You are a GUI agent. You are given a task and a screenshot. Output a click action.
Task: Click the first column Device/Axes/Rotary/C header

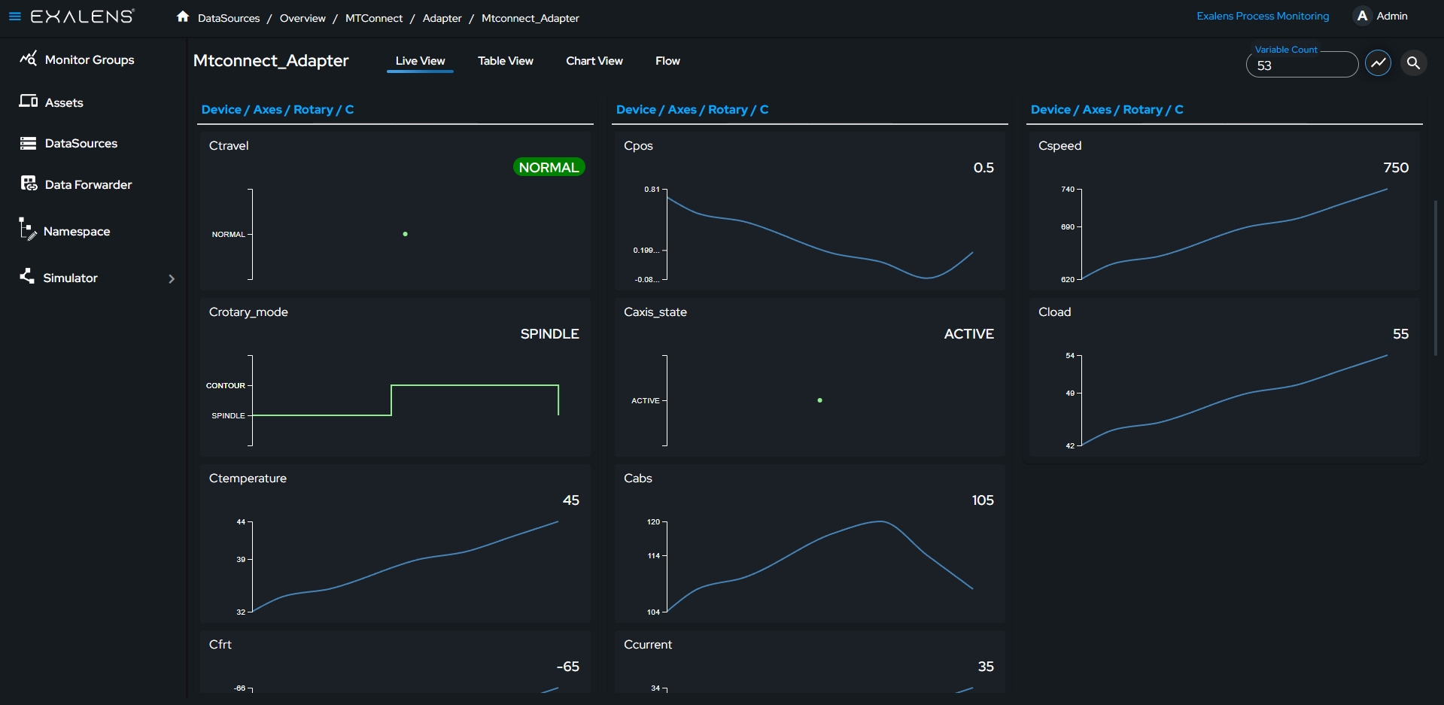278,109
